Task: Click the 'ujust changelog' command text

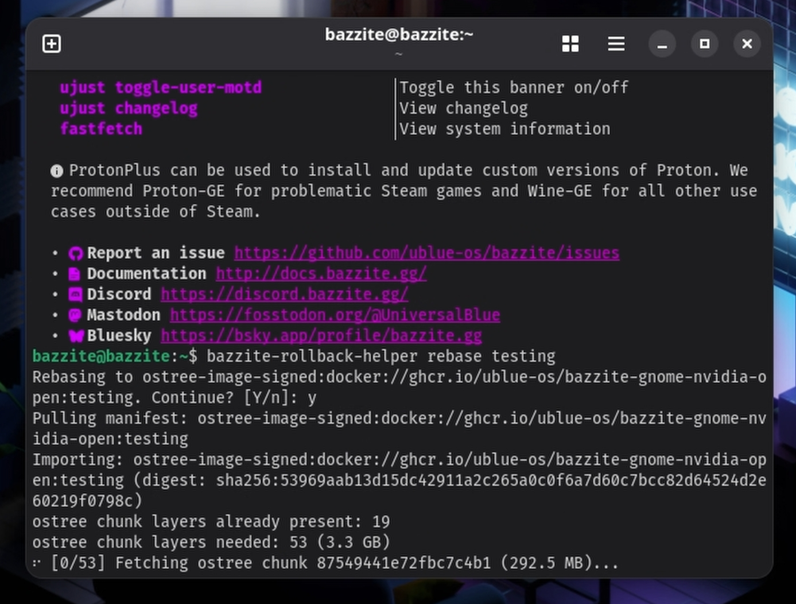Action: pyautogui.click(x=129, y=109)
